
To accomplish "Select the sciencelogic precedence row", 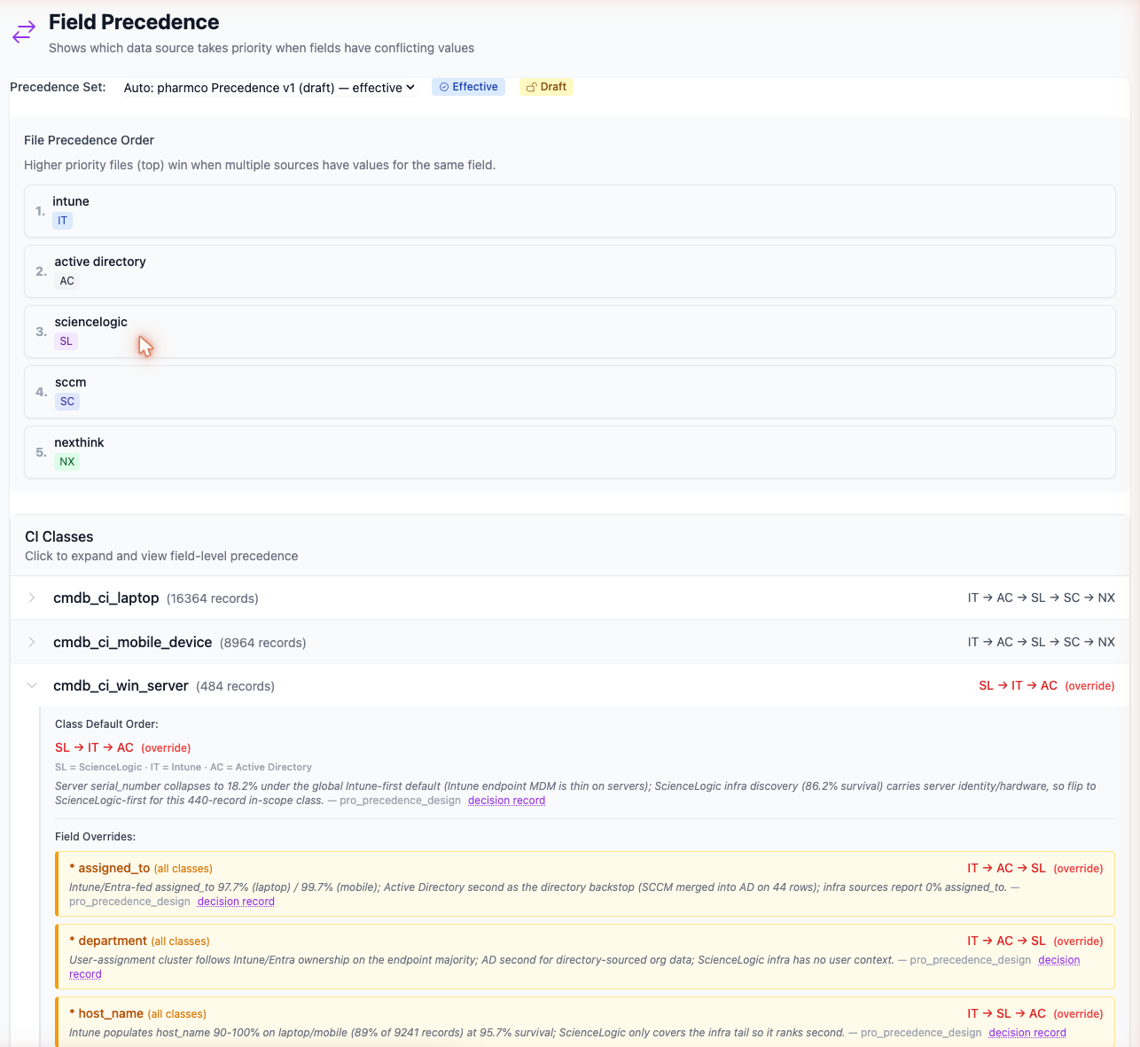I will [569, 332].
